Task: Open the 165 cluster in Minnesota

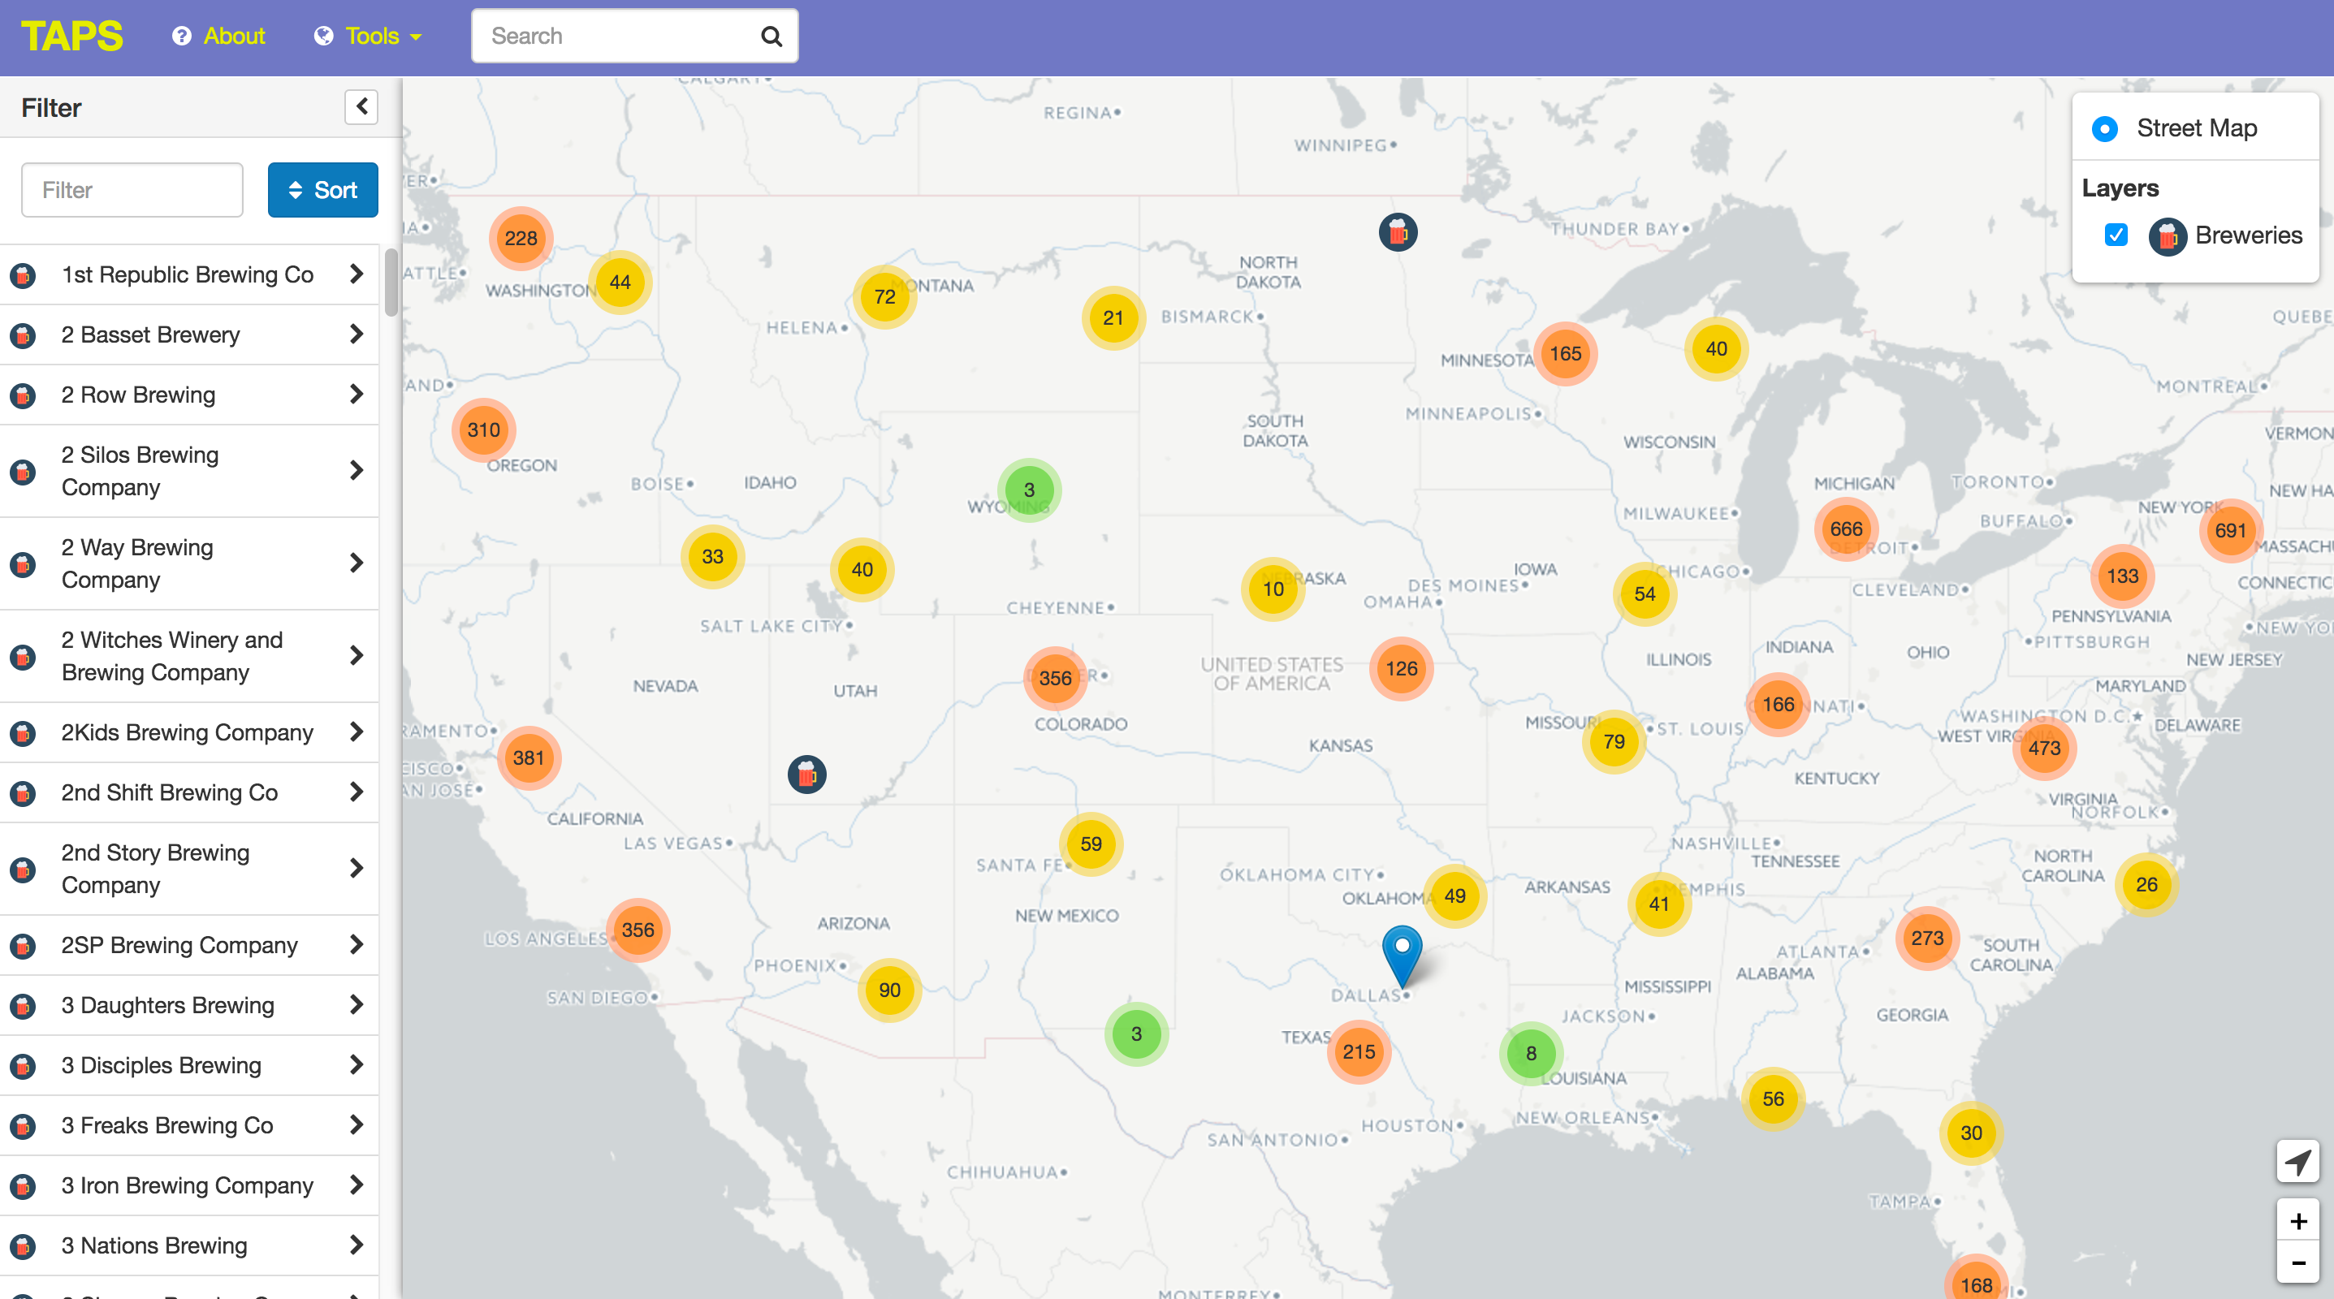Action: pos(1565,353)
